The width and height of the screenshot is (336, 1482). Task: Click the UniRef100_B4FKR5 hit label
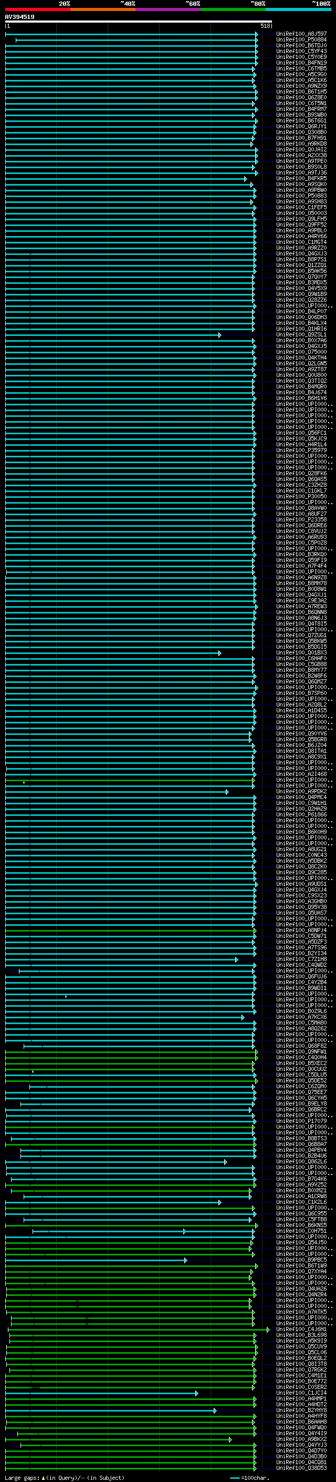coord(301,178)
